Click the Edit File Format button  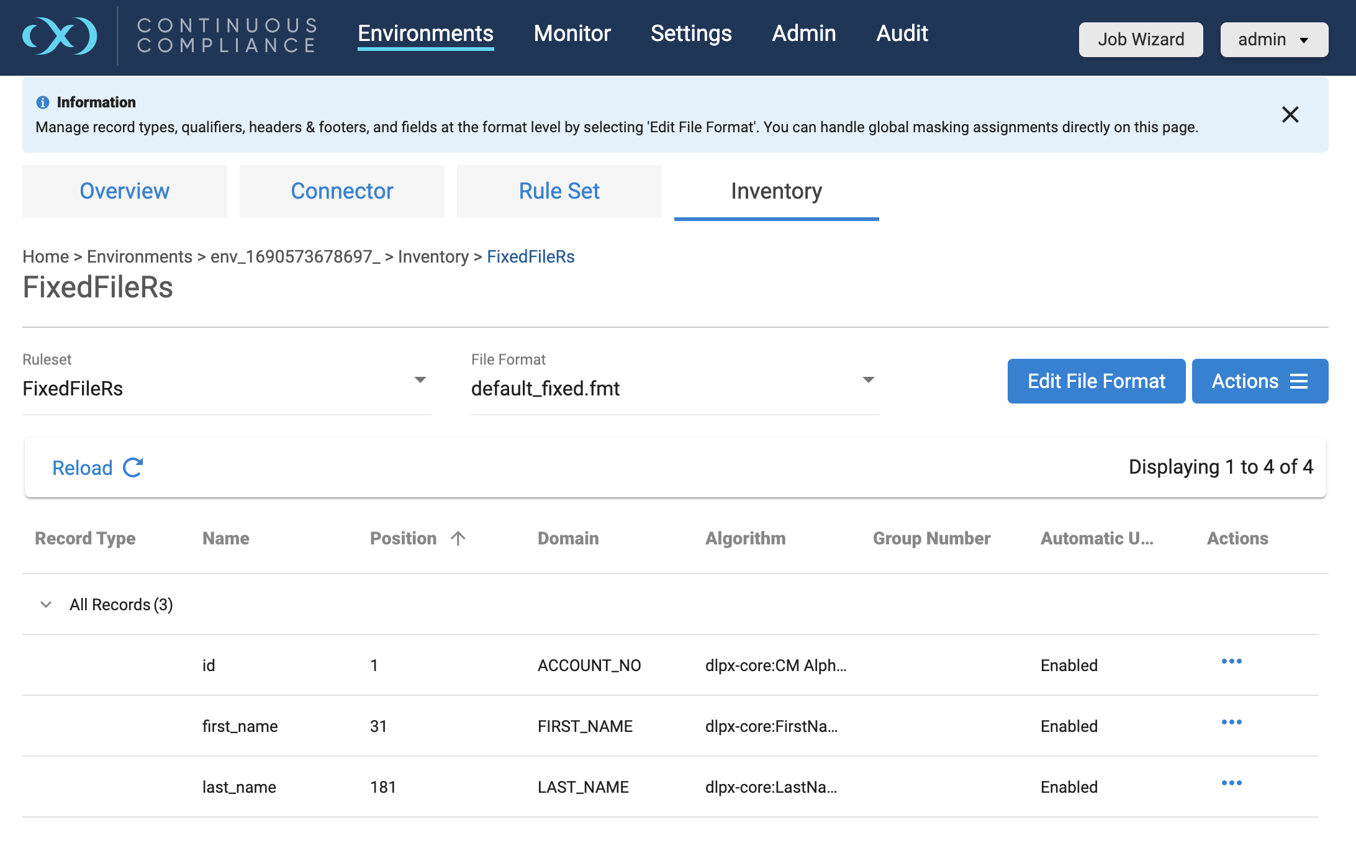point(1096,381)
